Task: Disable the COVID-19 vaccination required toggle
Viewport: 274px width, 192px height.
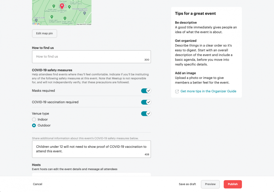Action: pos(146,102)
